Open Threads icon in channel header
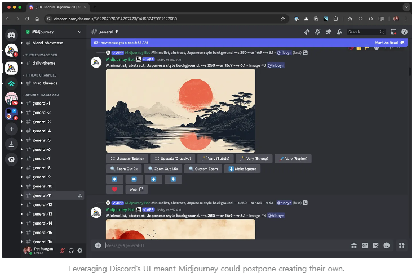 [307, 32]
